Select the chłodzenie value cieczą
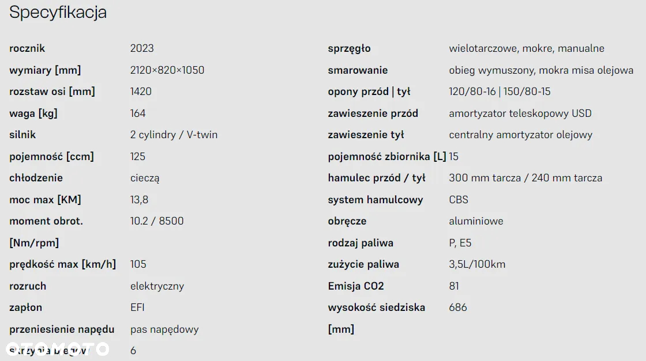This screenshot has height=361, width=646. (x=145, y=178)
